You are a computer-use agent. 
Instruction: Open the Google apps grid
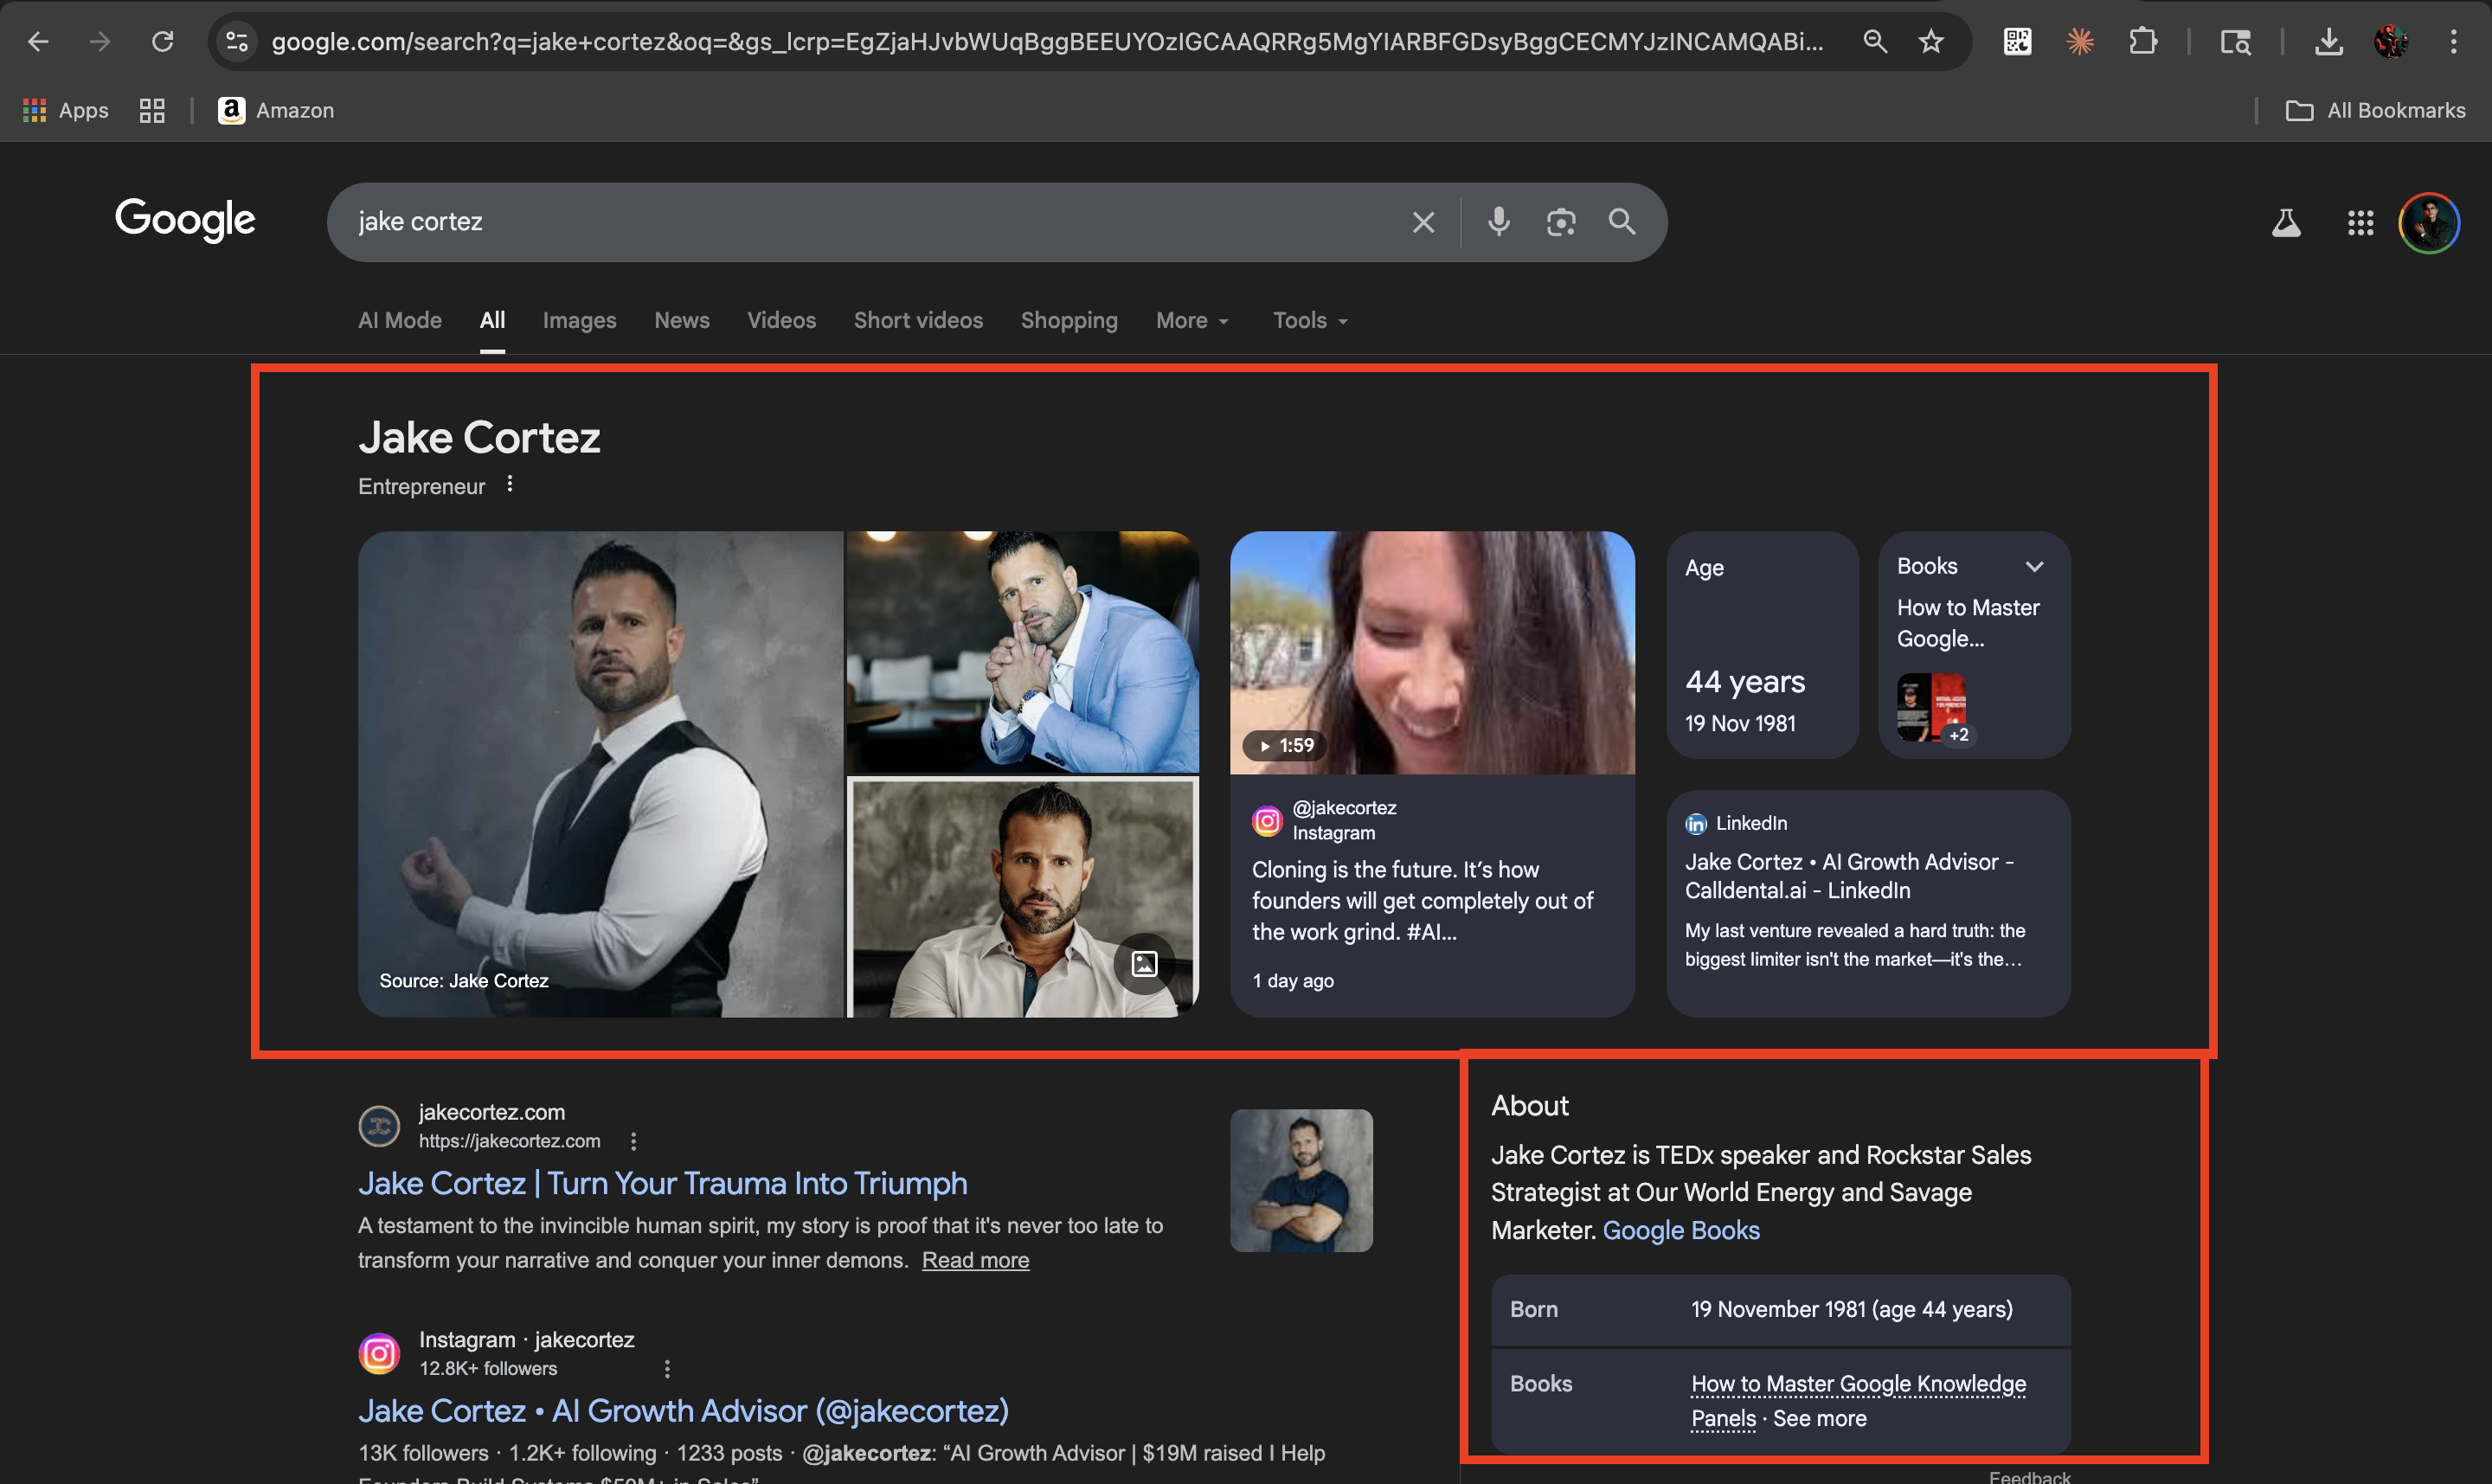coord(2361,223)
